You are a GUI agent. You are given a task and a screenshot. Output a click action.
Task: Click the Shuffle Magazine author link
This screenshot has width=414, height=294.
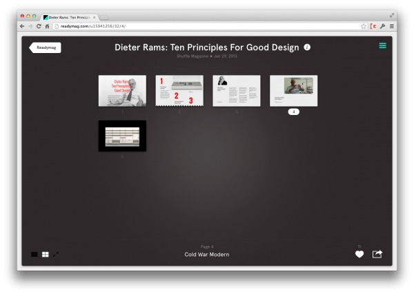[x=193, y=56]
